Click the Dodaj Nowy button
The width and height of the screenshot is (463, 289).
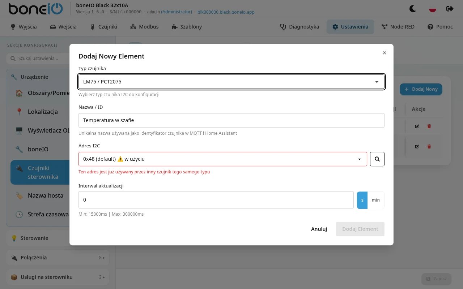point(421,89)
